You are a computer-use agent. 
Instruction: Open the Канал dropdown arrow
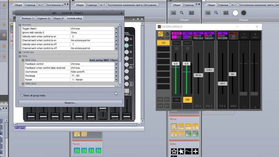(116, 80)
